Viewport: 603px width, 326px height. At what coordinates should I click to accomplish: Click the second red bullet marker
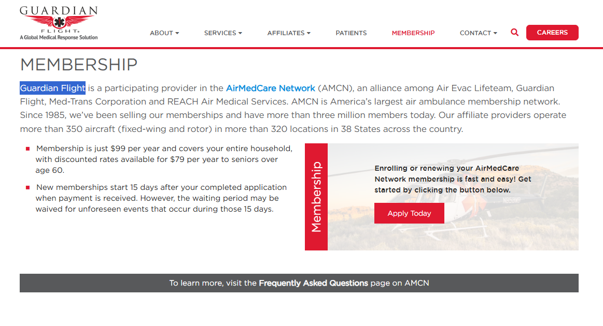click(x=27, y=187)
